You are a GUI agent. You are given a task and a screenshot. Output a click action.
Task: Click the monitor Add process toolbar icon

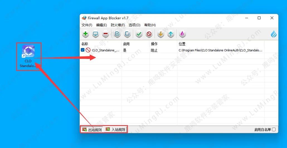(96, 34)
